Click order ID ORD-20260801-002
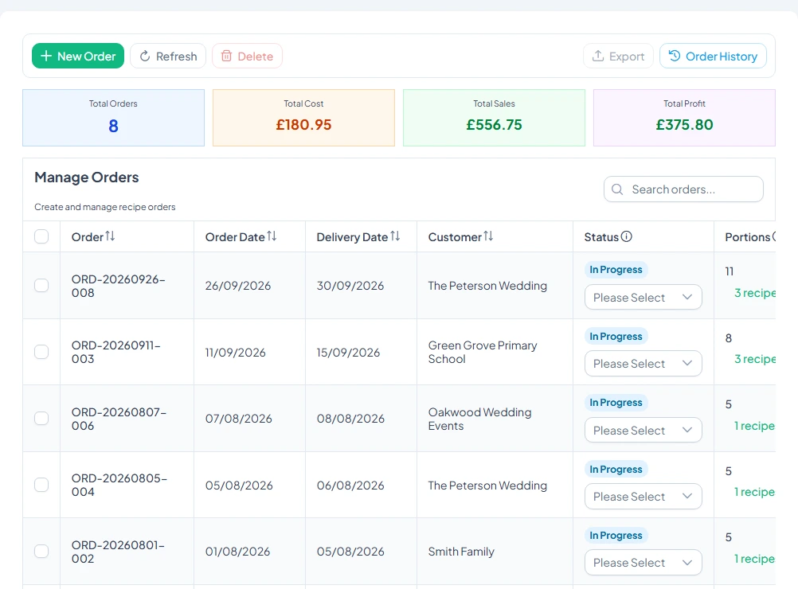Image resolution: width=798 pixels, height=589 pixels. pyautogui.click(x=118, y=552)
